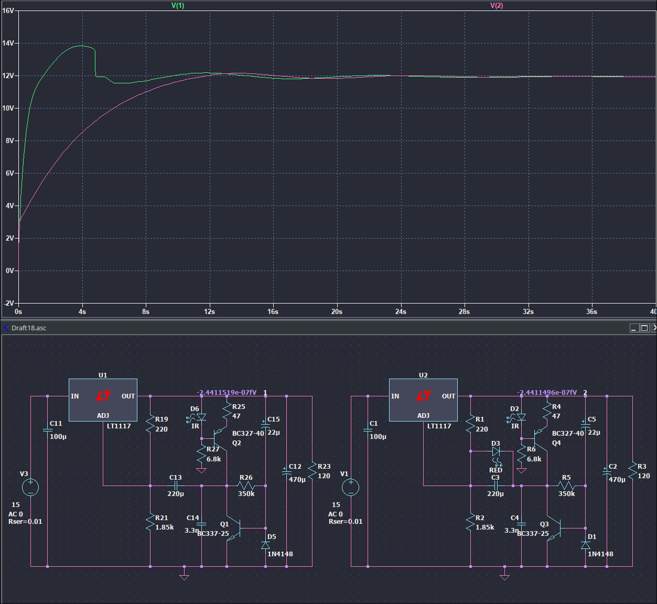657x604 pixels.
Task: Click capacitor C4 3.3n symbol
Action: [521, 524]
